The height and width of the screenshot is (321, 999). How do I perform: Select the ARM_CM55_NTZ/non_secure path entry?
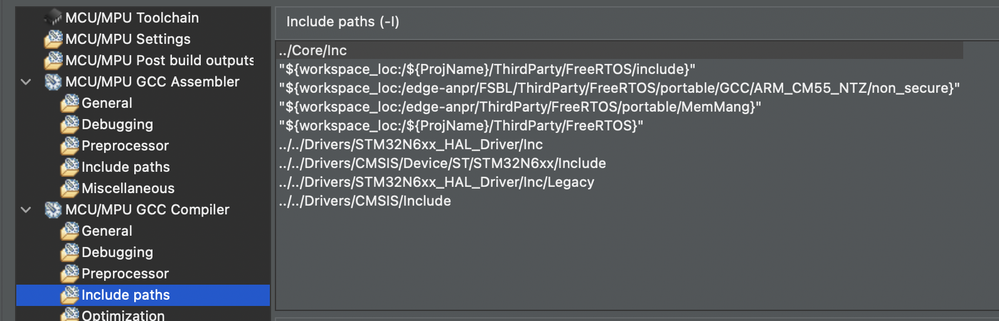(x=619, y=88)
